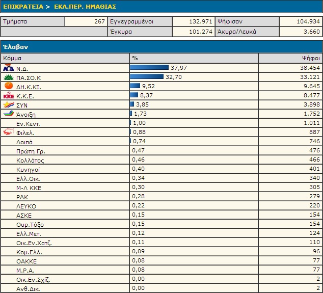
Task: Click the ΔΗ.Κ.ΚΙ. percentage bar
Action: pyautogui.click(x=135, y=86)
